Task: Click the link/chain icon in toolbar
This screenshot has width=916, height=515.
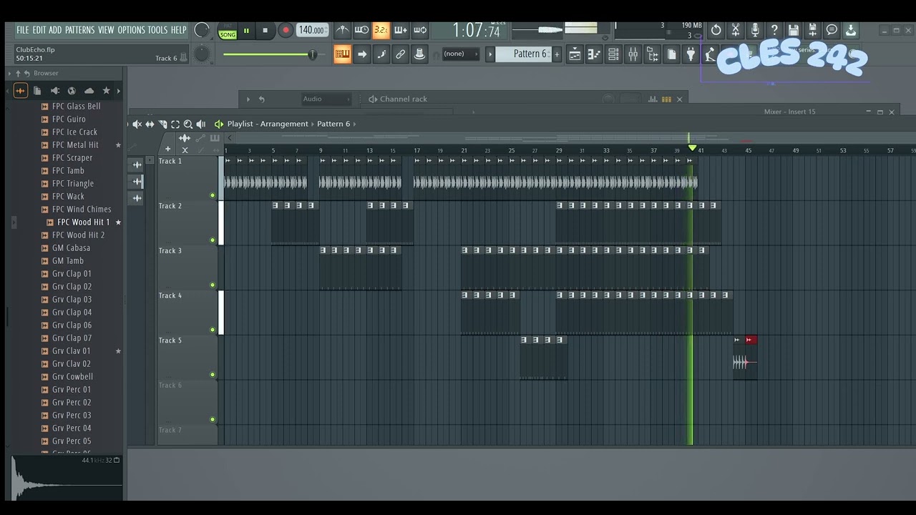Action: coord(400,54)
